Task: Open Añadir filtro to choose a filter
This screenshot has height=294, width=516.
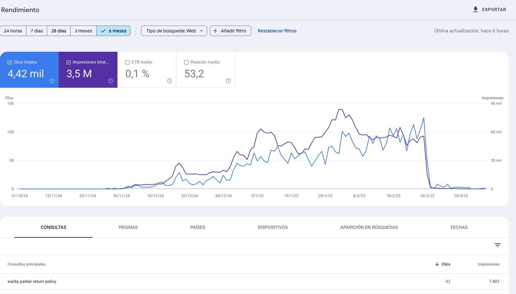Action: (x=230, y=31)
